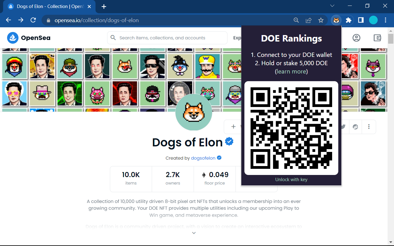Open the Dogs of Elon browser extension icon

pyautogui.click(x=336, y=20)
